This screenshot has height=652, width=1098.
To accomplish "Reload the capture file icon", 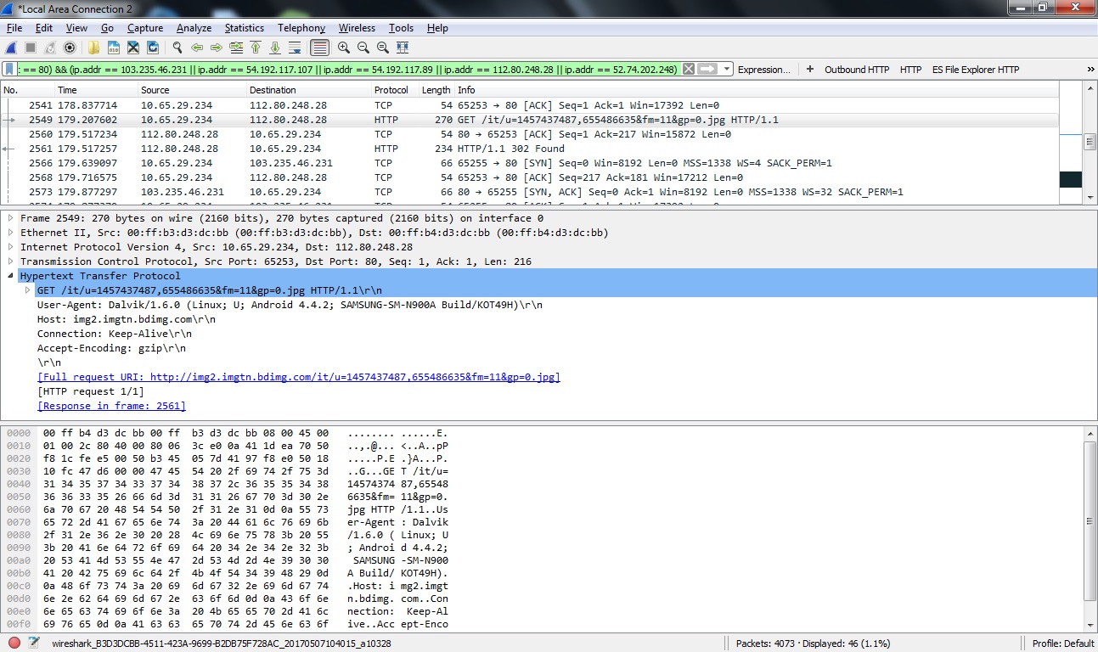I will coord(153,48).
